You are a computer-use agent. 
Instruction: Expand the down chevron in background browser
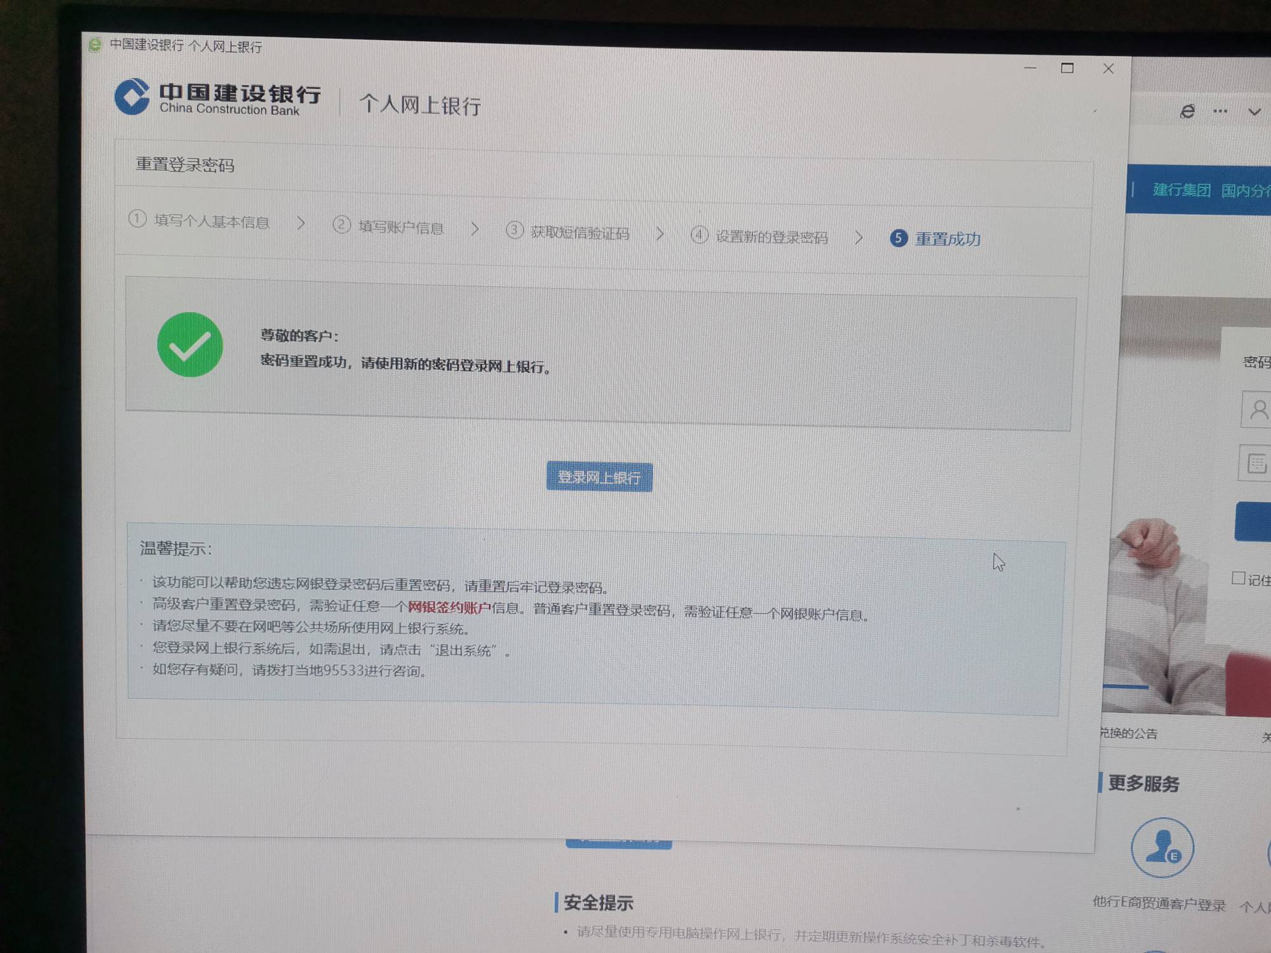point(1254,112)
